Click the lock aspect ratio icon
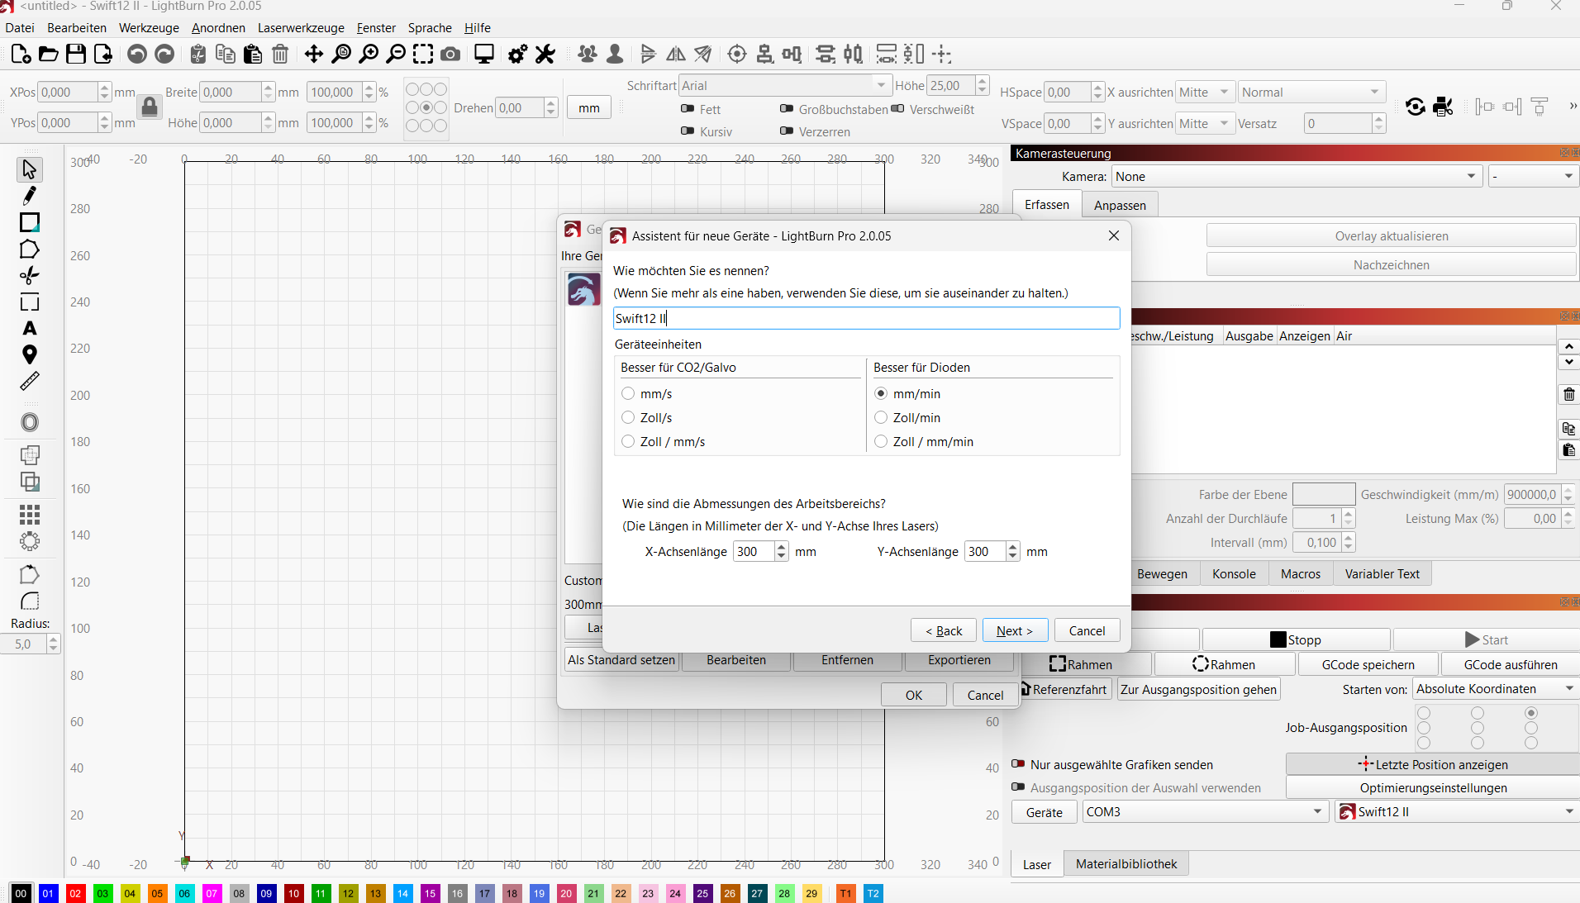This screenshot has width=1580, height=903. (150, 107)
